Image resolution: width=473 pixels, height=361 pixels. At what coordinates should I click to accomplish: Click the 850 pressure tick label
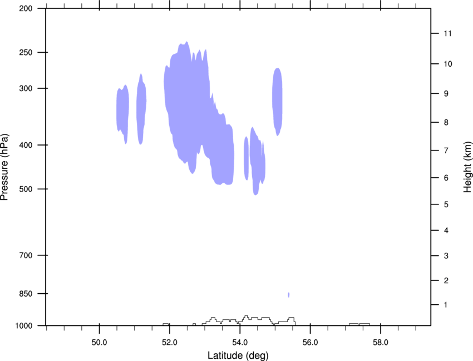point(26,294)
